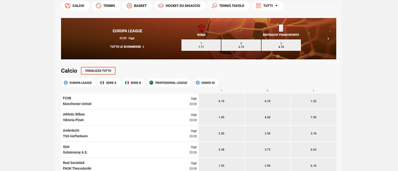This screenshot has height=171, width=398.
Task: Open the Ajax vs Galatasaray A.Ş. match
Action: point(130,150)
